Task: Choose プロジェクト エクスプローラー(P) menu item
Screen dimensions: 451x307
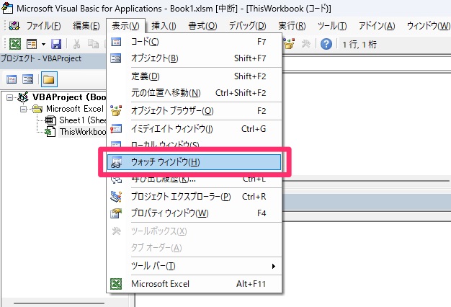Action: click(x=194, y=197)
